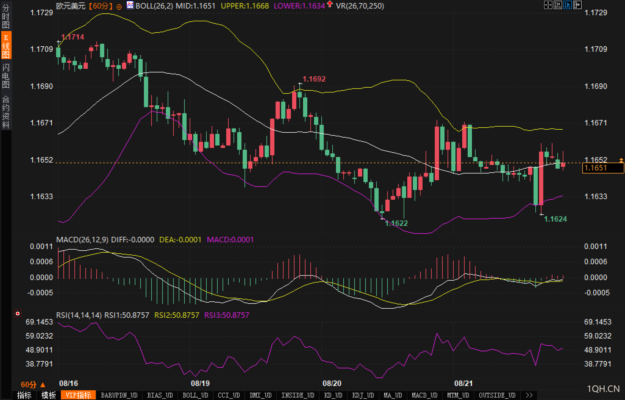Click the rightmost arrow panel icon at top right
Screen dimensions: 625x400
click(x=577, y=5)
